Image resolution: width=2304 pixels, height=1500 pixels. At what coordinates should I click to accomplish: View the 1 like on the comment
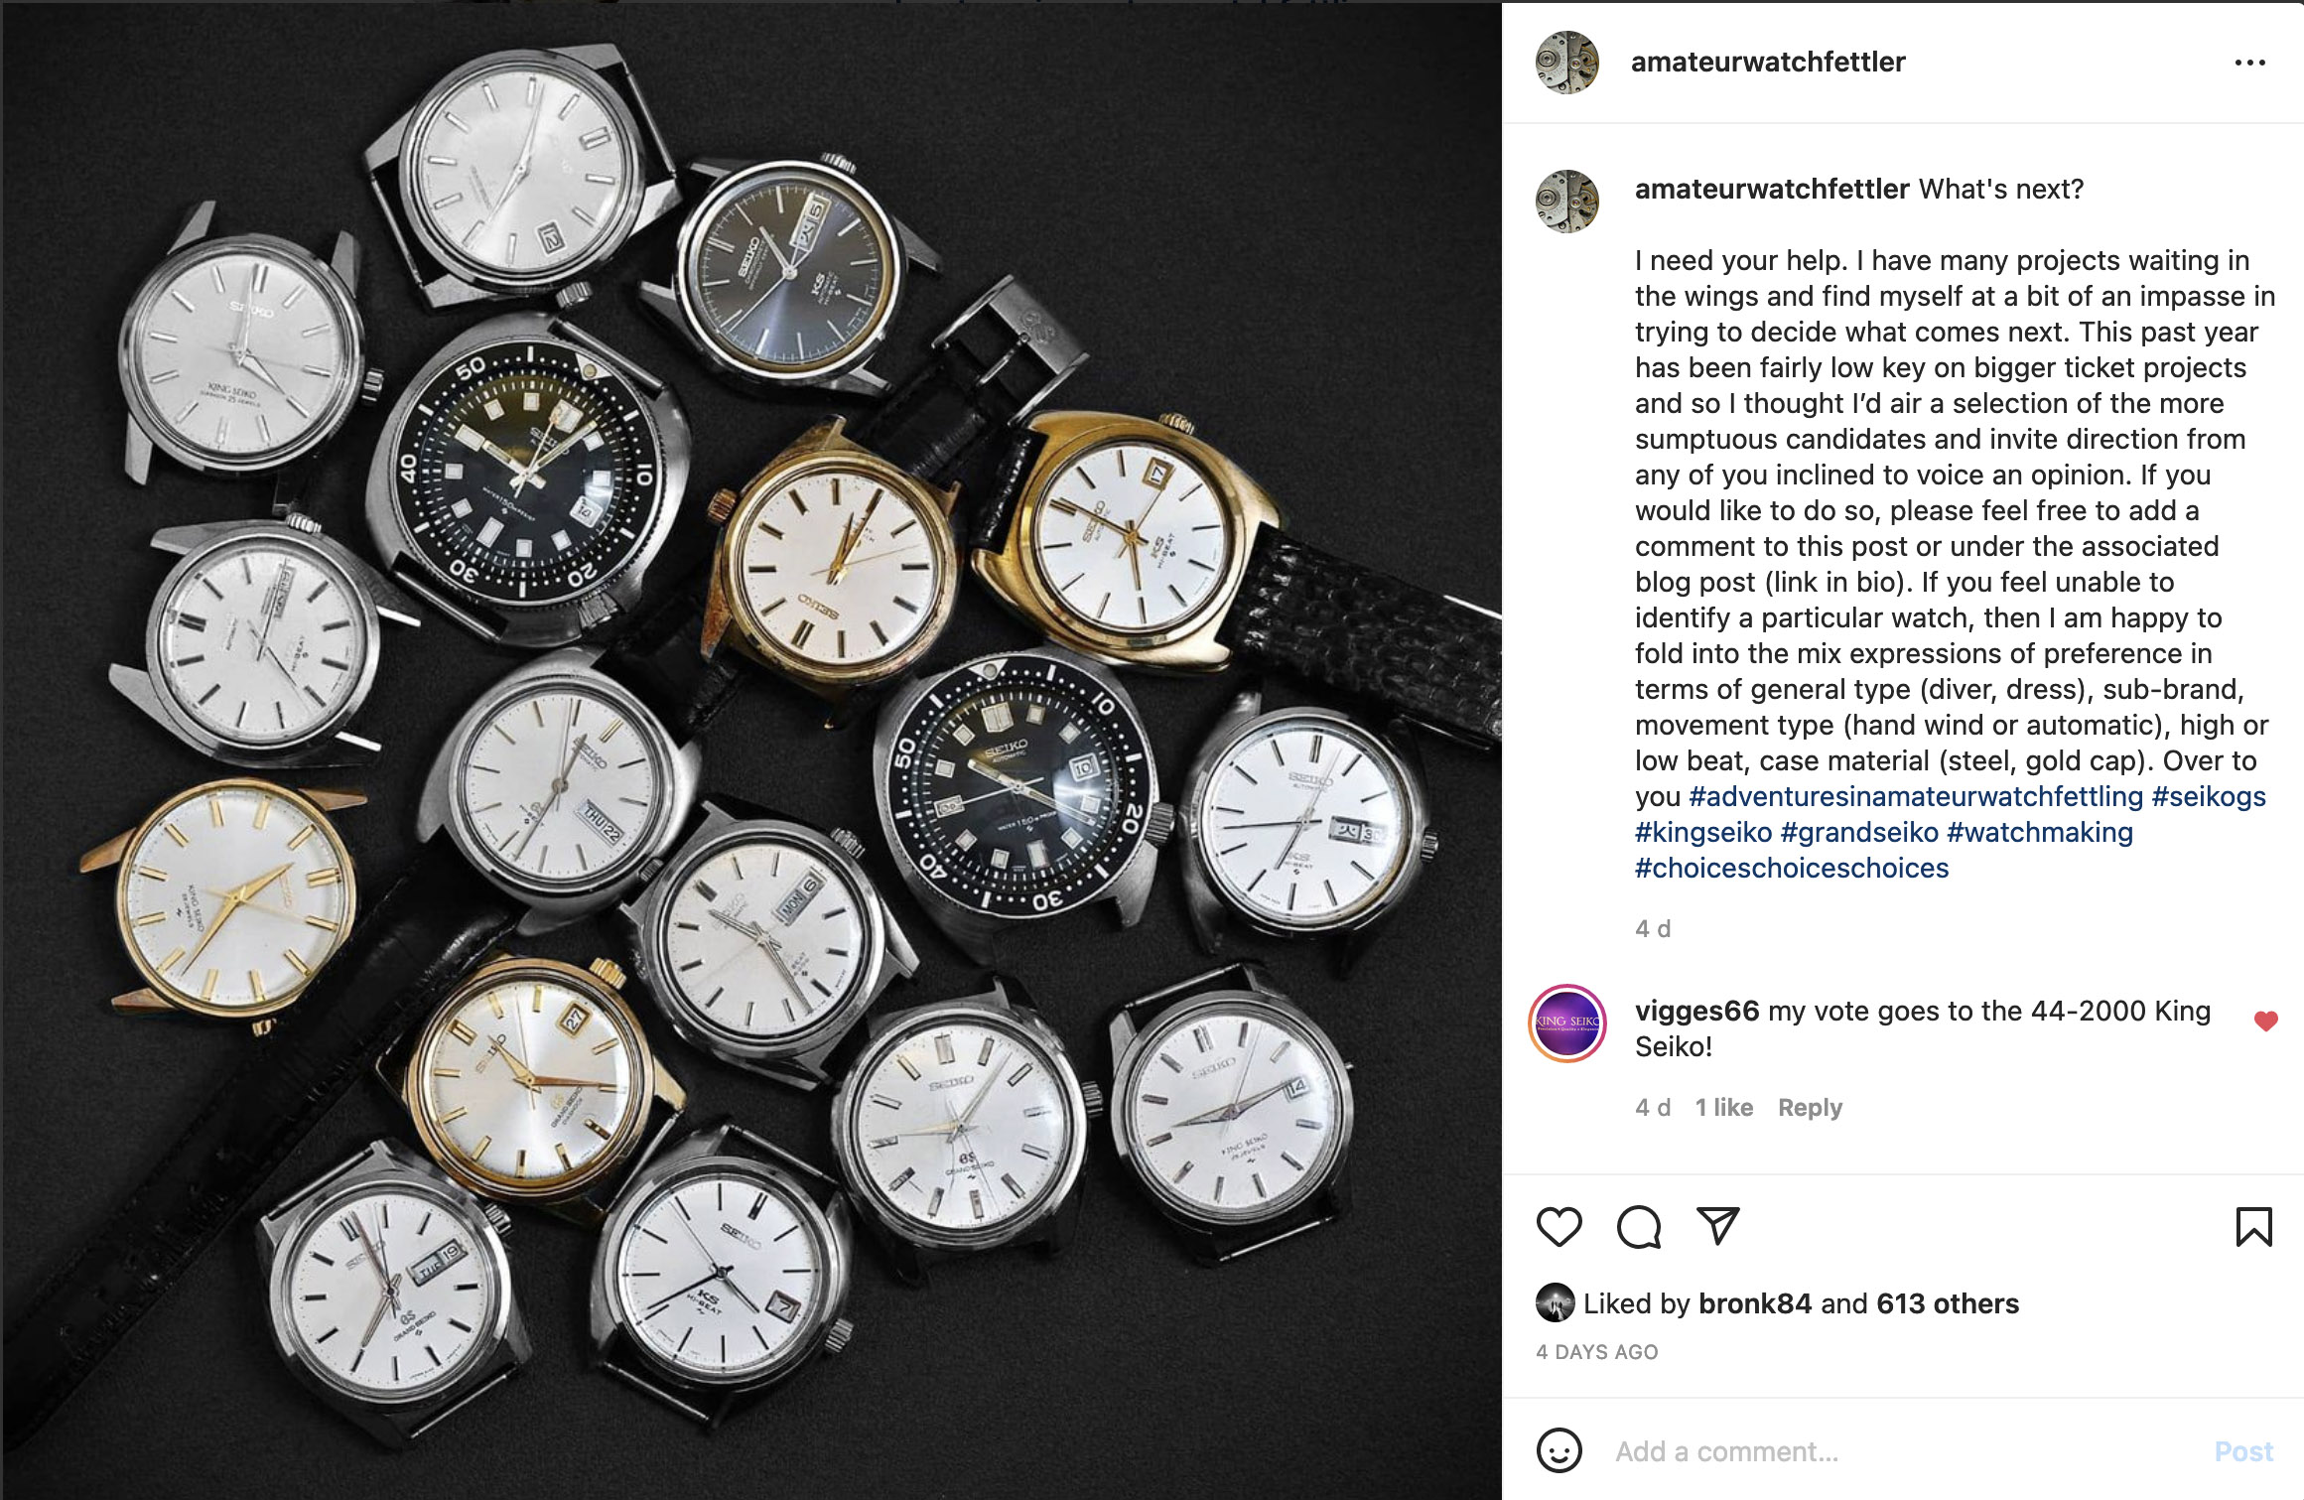pos(1723,1108)
